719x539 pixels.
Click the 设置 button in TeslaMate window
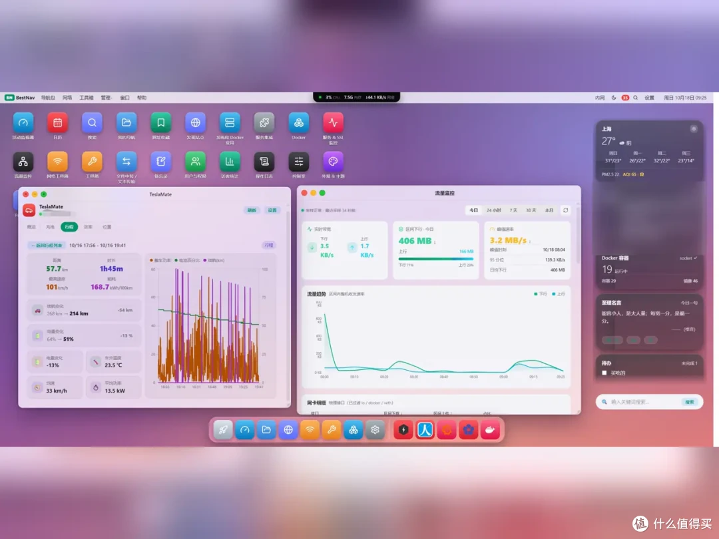(272, 210)
